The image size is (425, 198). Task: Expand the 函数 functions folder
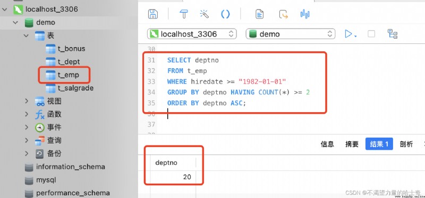(x=27, y=114)
